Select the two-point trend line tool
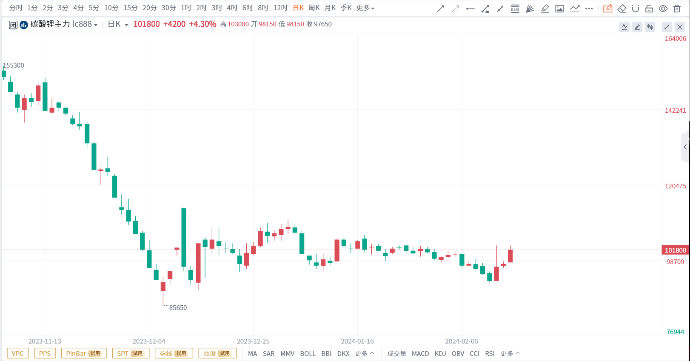Screen dimensions: 690x361 tap(500, 9)
